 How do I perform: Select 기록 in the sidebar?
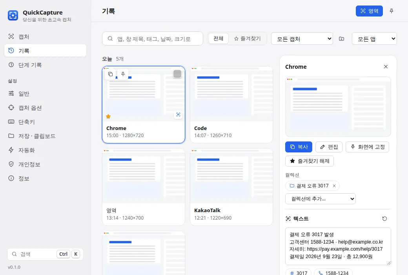click(45, 51)
